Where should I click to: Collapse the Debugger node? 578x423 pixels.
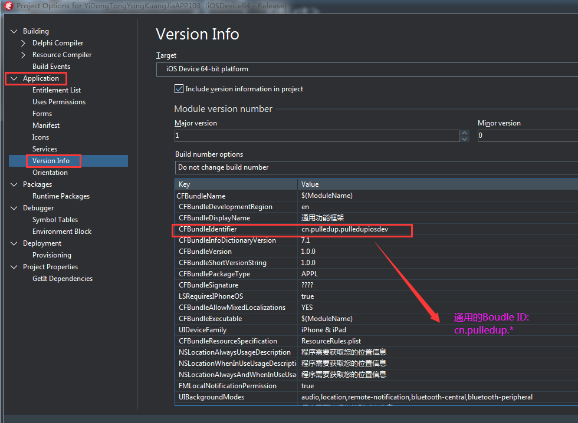coord(14,207)
